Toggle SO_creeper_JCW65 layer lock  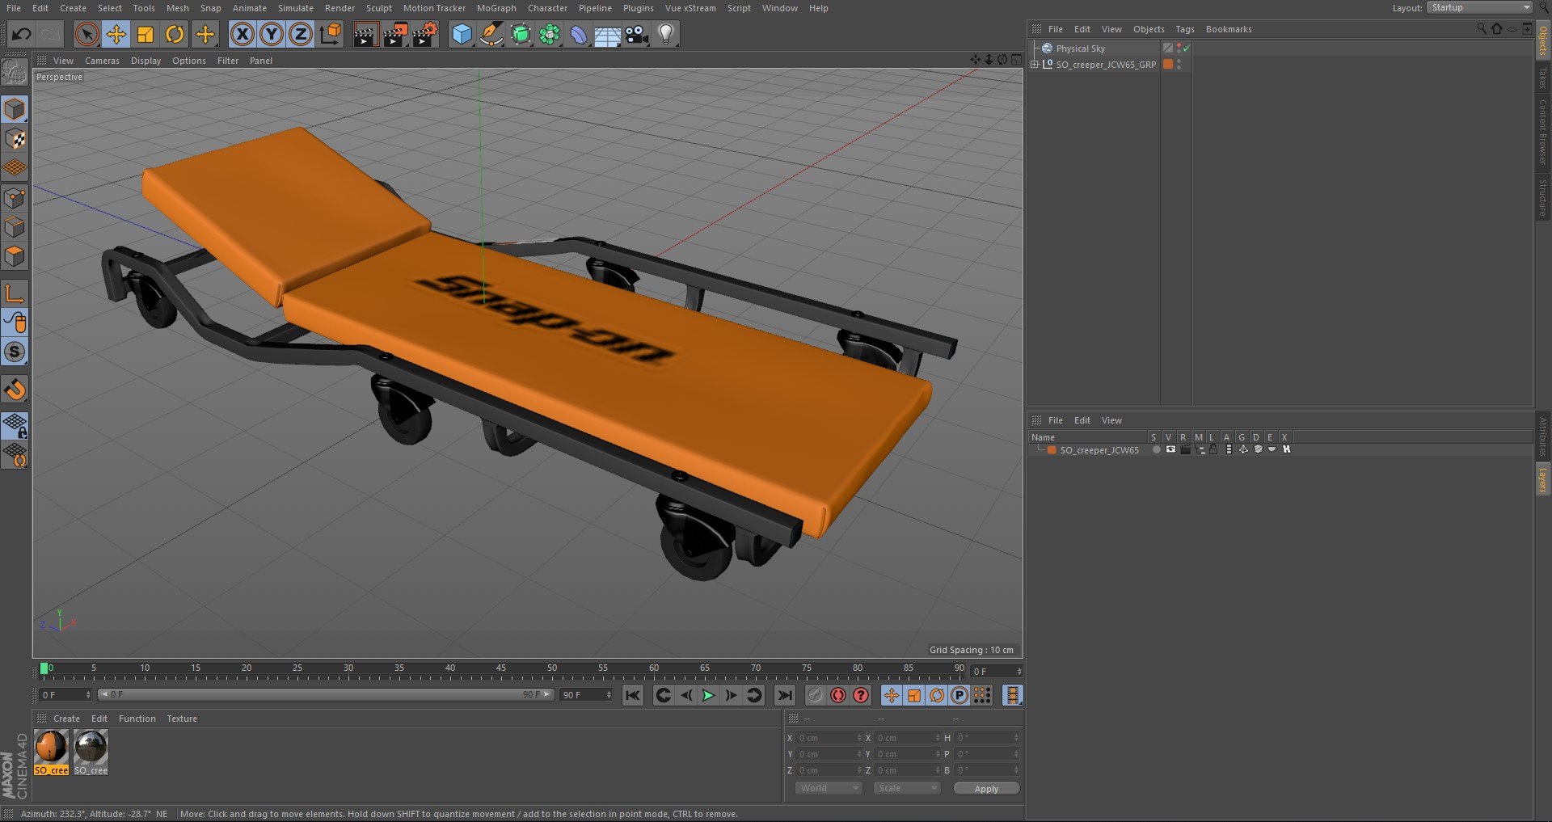(x=1213, y=449)
